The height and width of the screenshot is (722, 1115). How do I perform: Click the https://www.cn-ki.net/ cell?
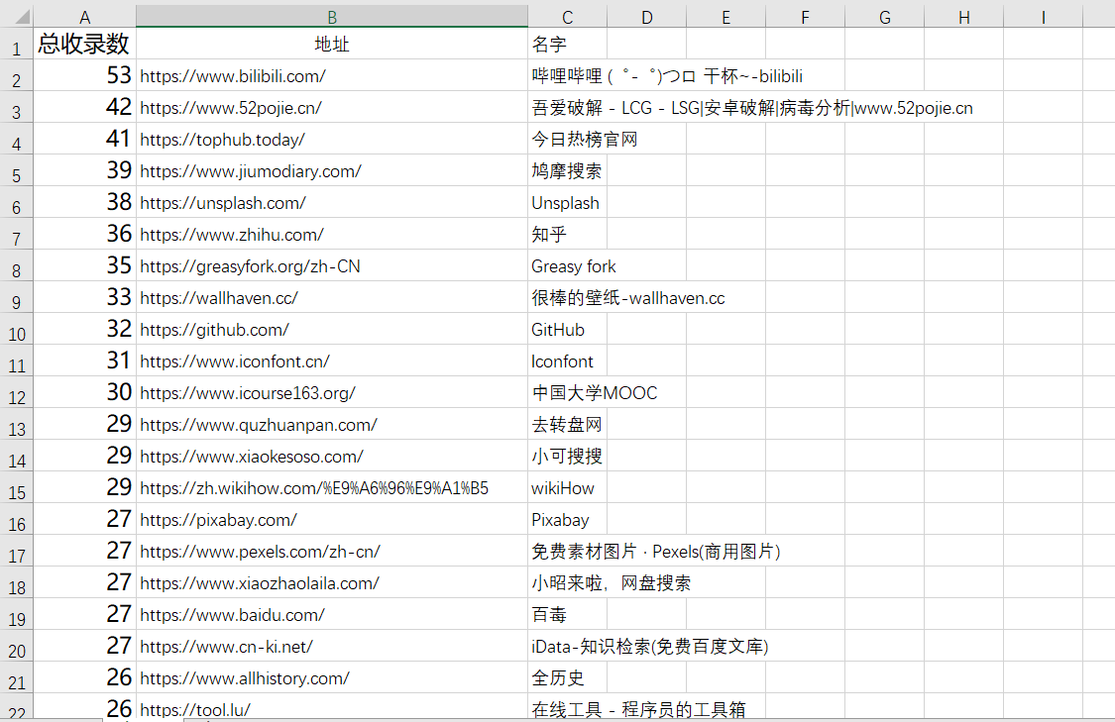[x=332, y=646]
